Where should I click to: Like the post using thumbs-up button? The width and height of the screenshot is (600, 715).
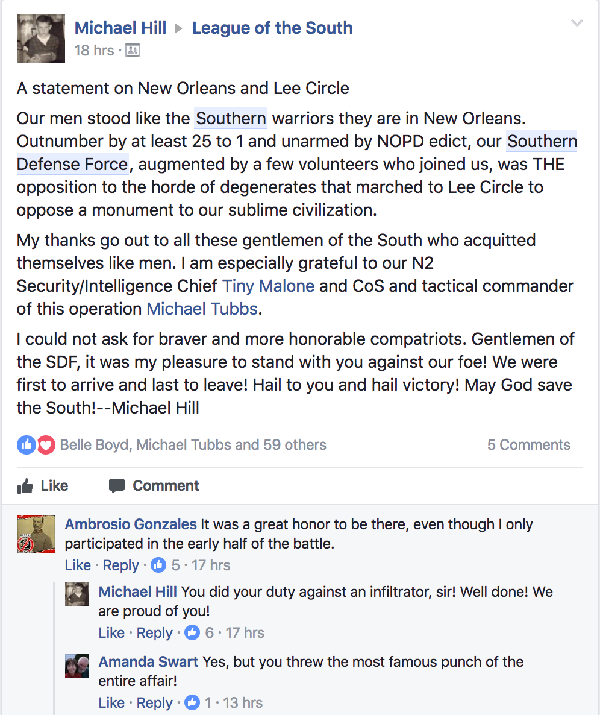(x=43, y=486)
